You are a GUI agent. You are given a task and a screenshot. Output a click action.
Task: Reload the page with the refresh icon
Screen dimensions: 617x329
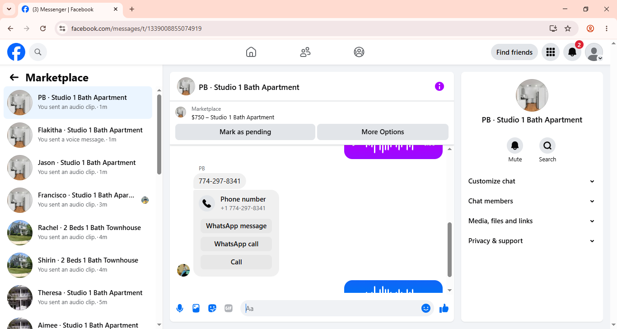43,28
